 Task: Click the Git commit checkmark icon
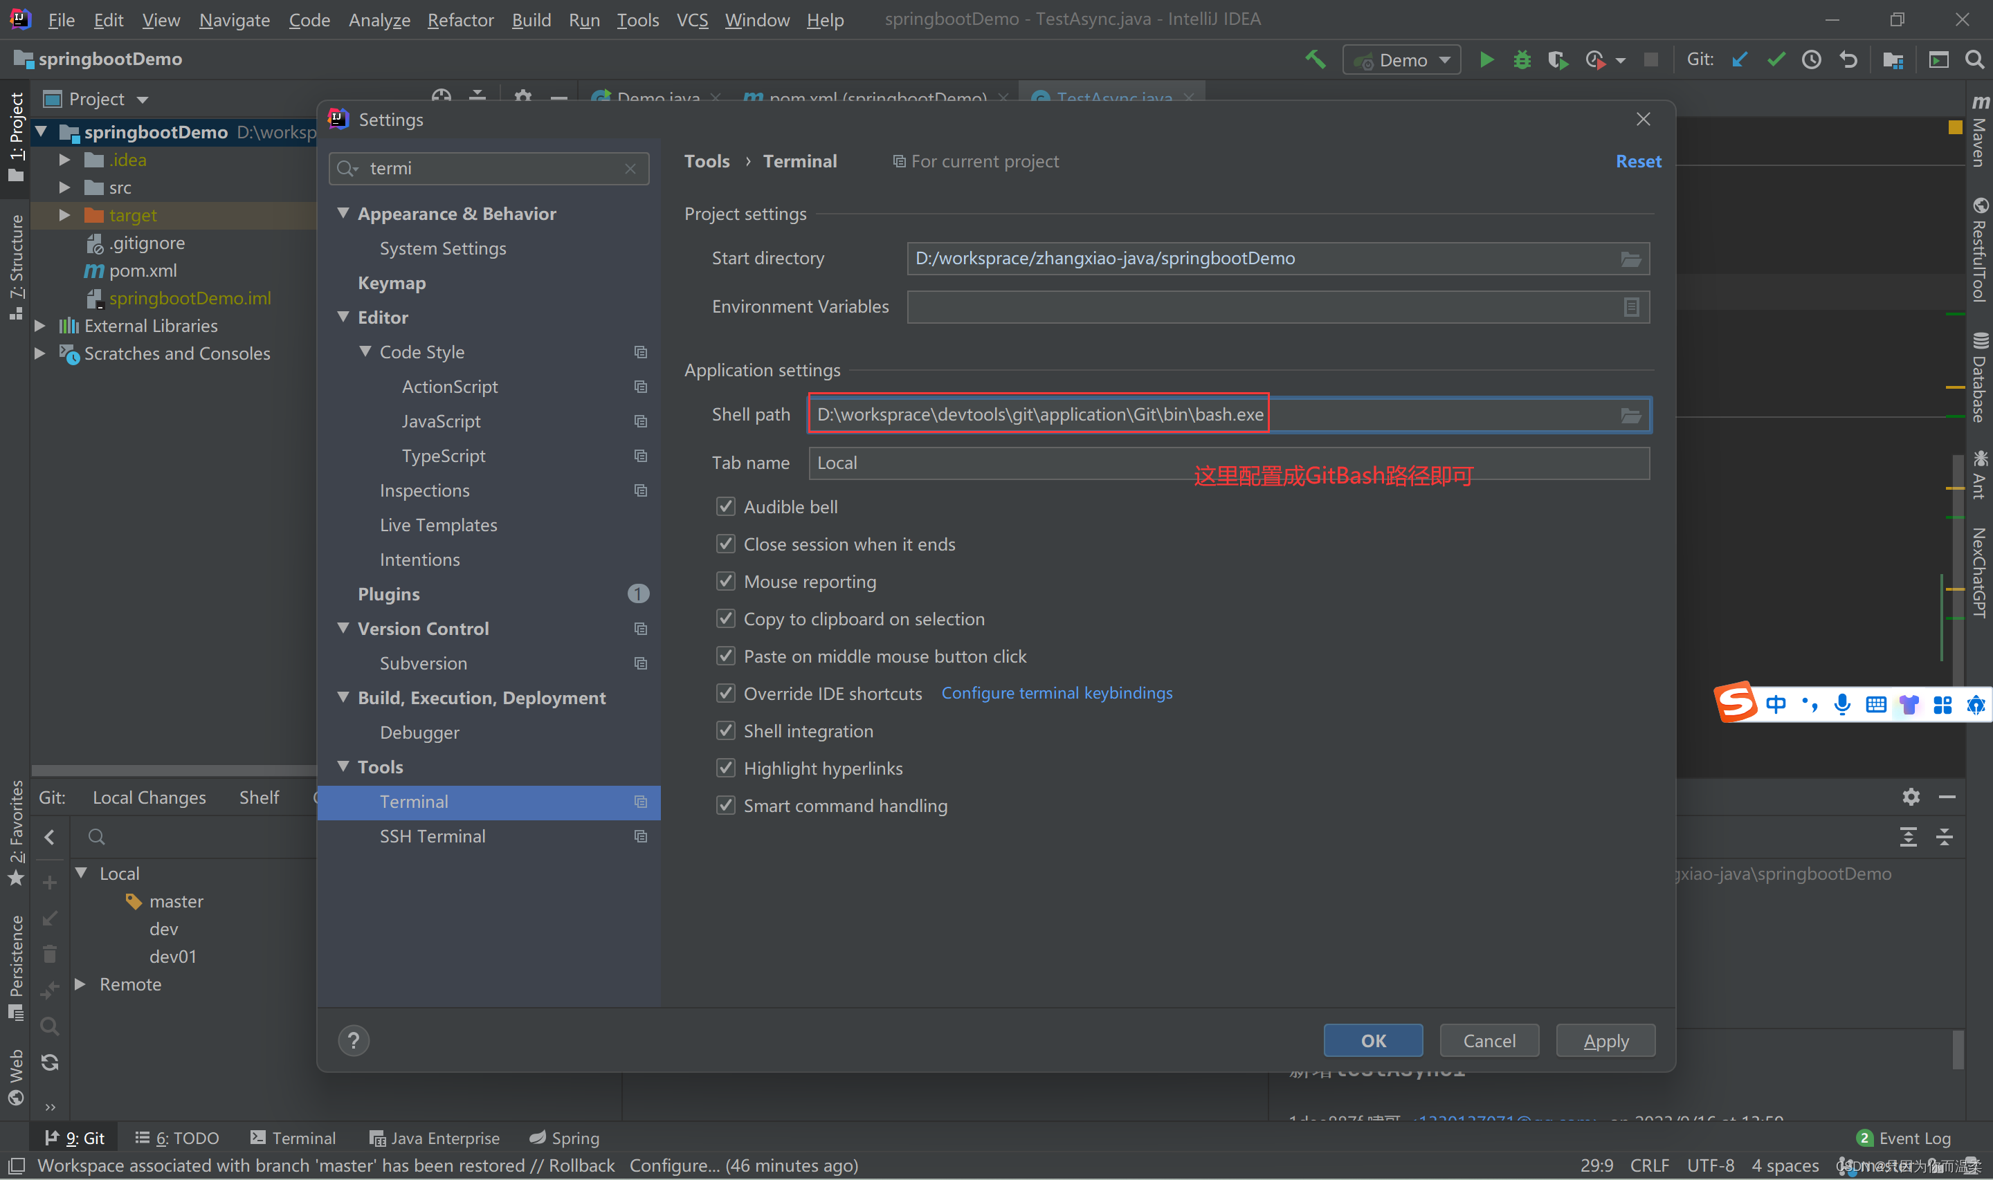tap(1776, 59)
